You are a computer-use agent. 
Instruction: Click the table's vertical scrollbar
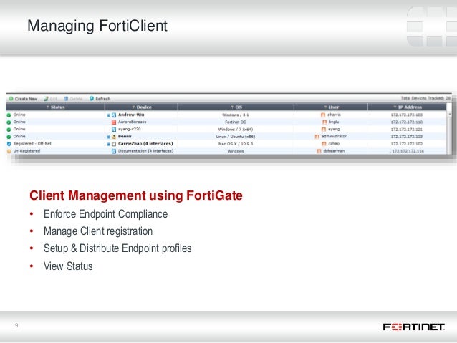coord(449,132)
